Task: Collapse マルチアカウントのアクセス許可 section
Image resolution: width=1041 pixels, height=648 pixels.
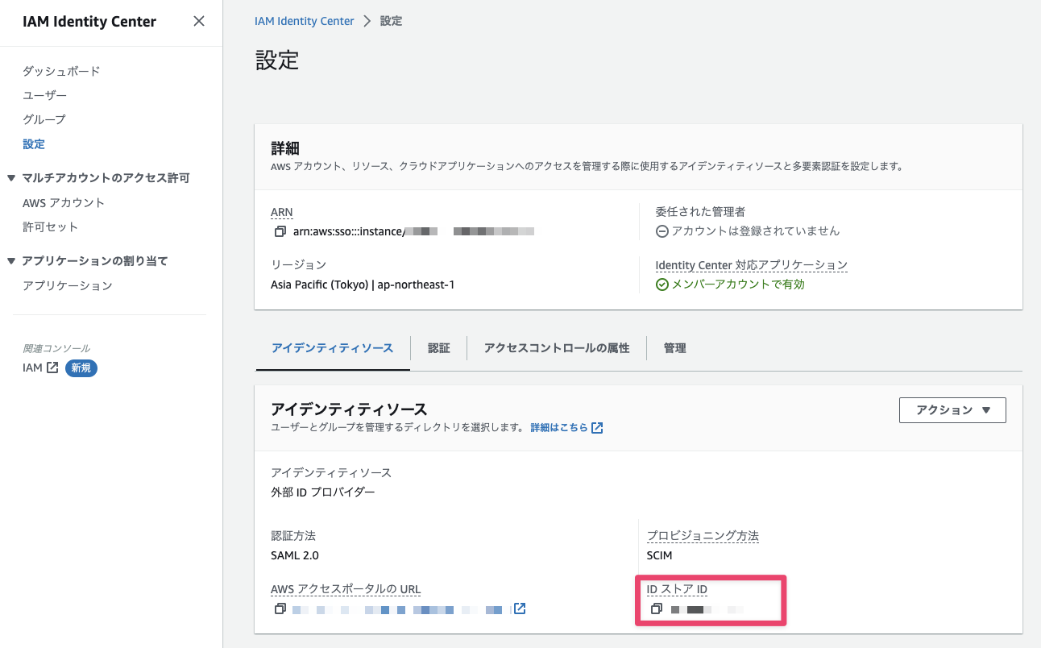Action: (10, 178)
